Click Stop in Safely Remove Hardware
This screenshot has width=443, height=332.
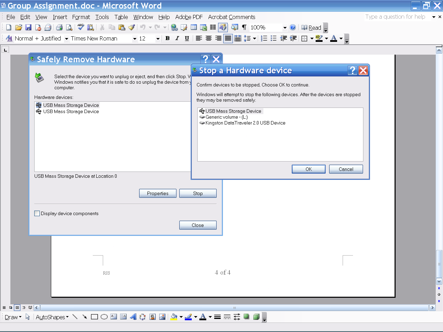click(198, 193)
